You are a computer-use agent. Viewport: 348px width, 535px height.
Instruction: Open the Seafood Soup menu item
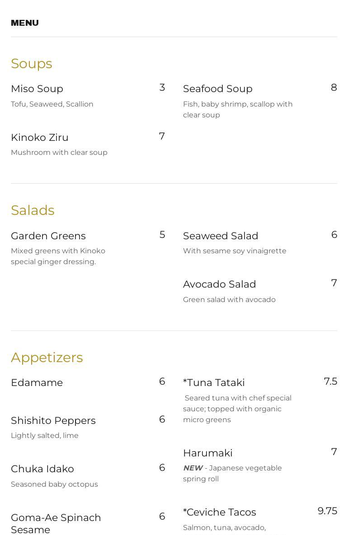pyautogui.click(x=218, y=89)
